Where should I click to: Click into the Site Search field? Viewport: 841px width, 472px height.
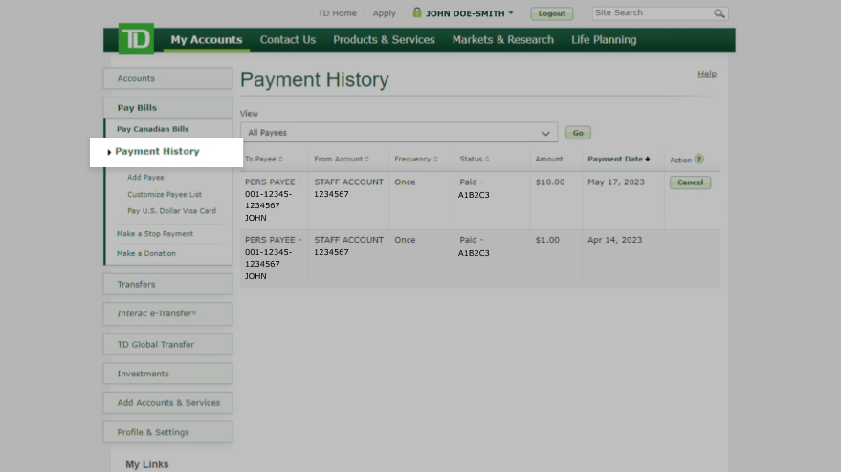[x=653, y=13]
